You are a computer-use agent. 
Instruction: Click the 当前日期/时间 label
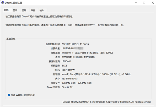coord(53,44)
